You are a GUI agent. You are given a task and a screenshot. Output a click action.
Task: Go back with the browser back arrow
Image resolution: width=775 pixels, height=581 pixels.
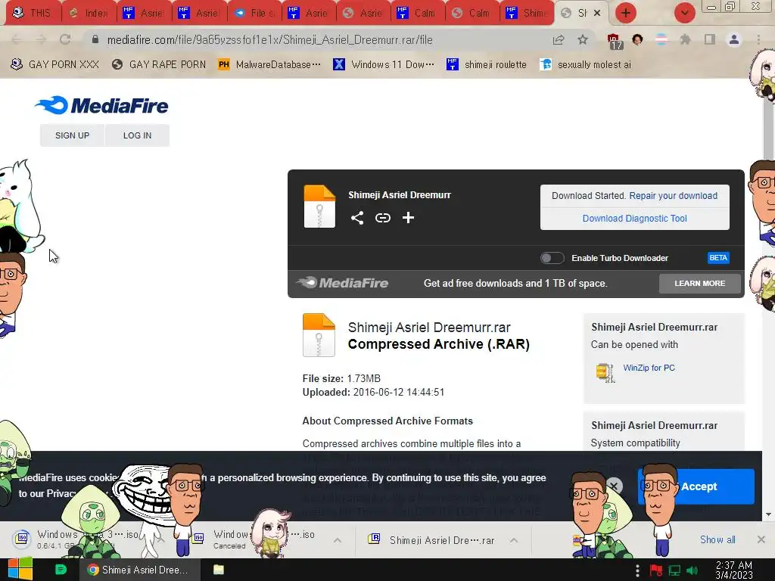click(17, 40)
